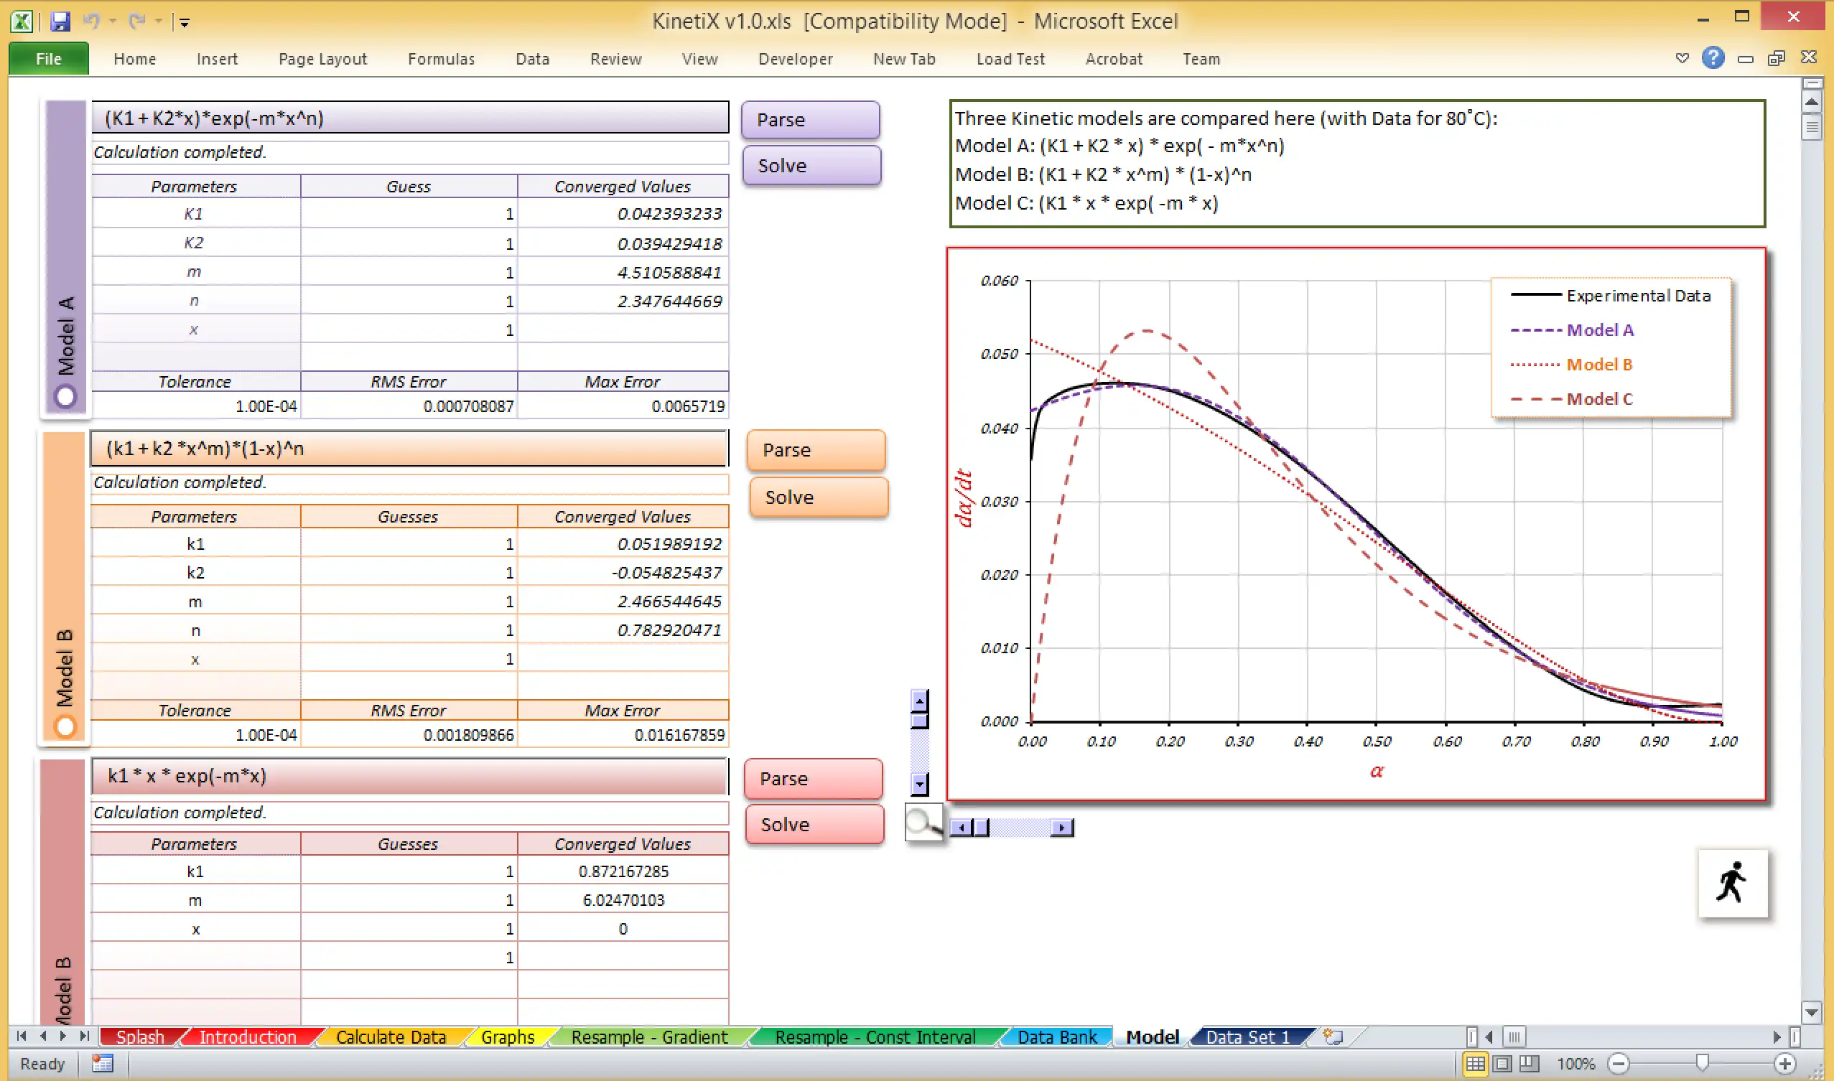Click the Solve button for Model C

tap(812, 823)
